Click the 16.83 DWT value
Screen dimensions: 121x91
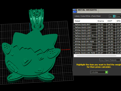[x=110, y=41]
